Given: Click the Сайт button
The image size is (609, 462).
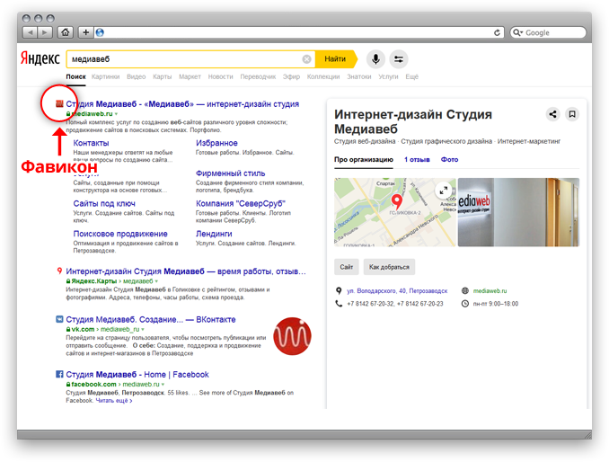Looking at the screenshot, I should pos(347,267).
